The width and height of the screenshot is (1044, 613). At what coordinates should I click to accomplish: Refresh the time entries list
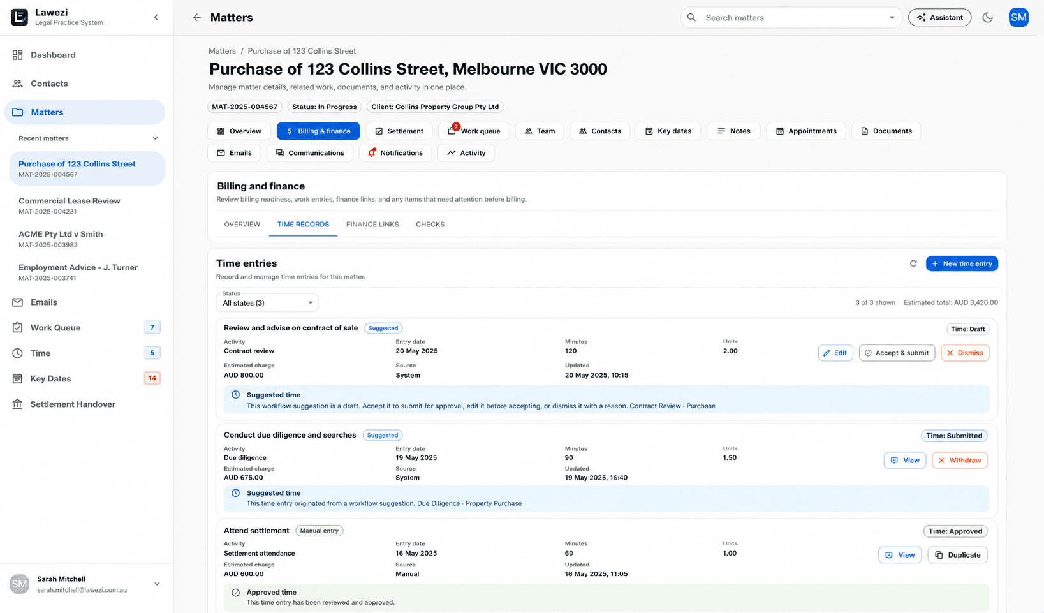pyautogui.click(x=913, y=263)
